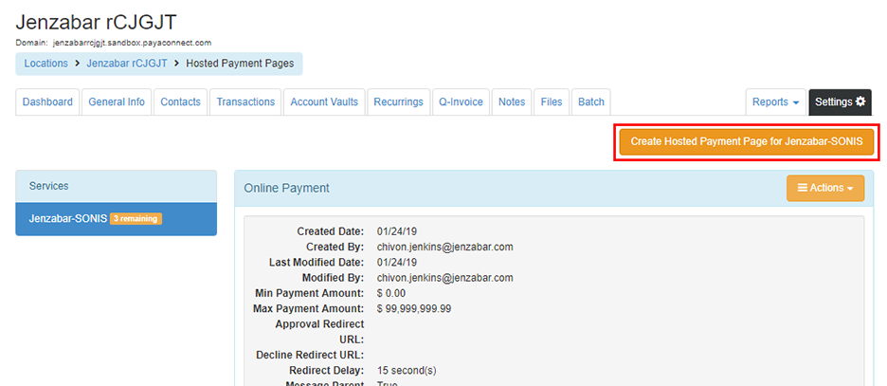Click the Online Payment panel heading
887x386 pixels.
(x=286, y=188)
